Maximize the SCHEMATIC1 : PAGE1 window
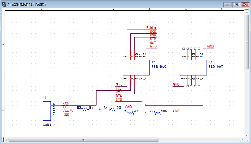251x144 pixels. coord(236,5)
